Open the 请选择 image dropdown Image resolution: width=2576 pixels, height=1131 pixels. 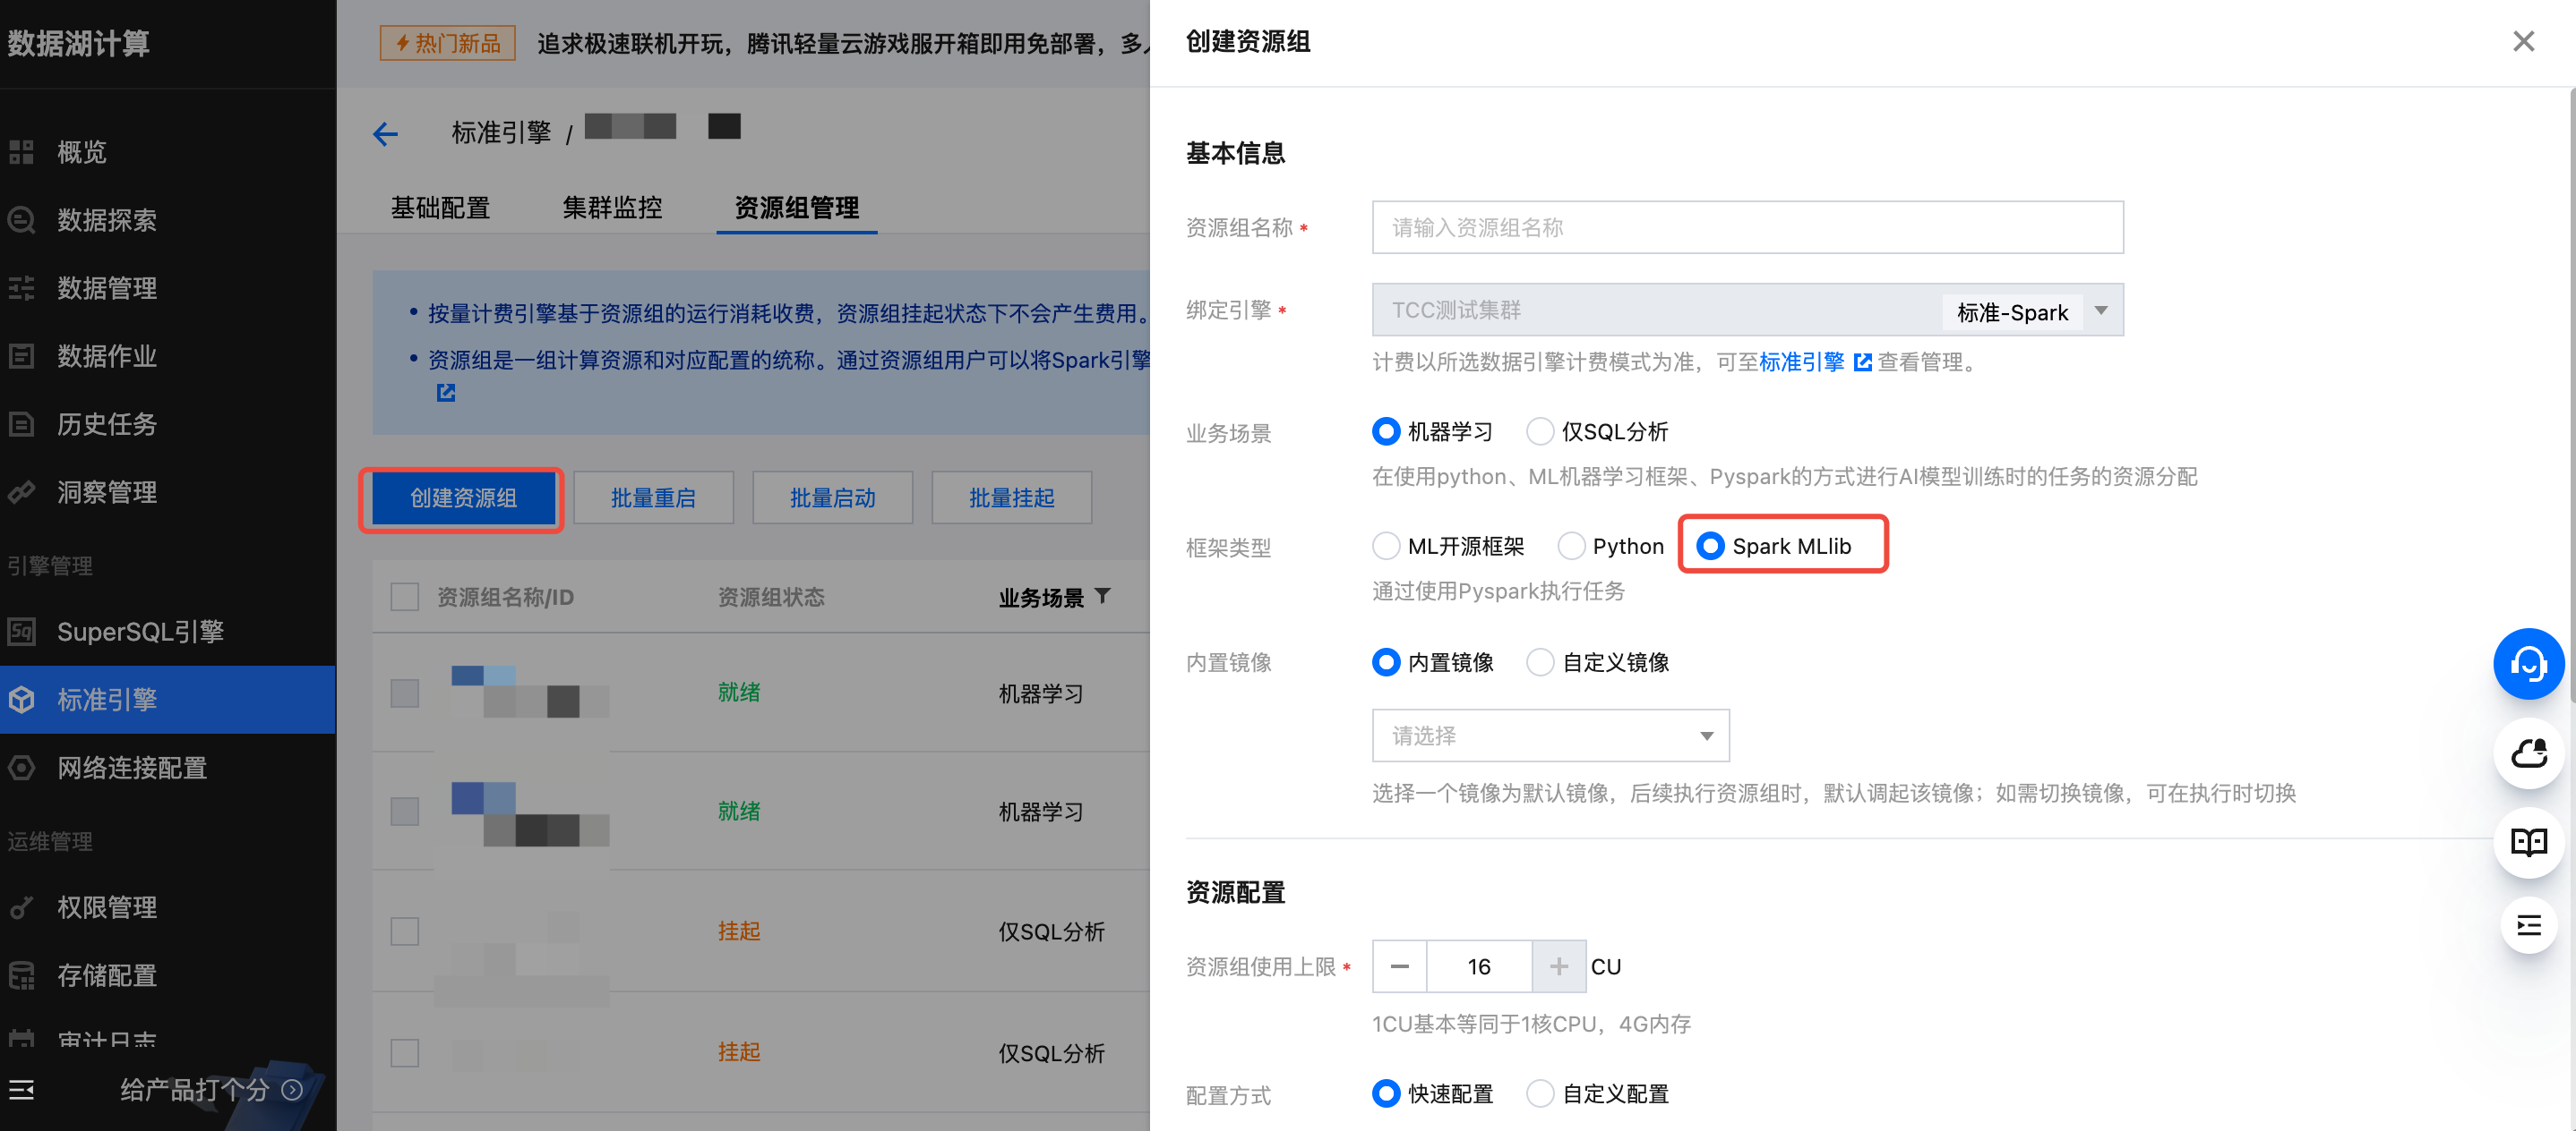[1550, 736]
